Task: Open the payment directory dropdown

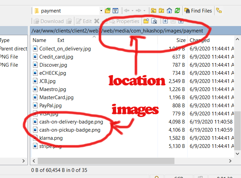Action: point(101,11)
